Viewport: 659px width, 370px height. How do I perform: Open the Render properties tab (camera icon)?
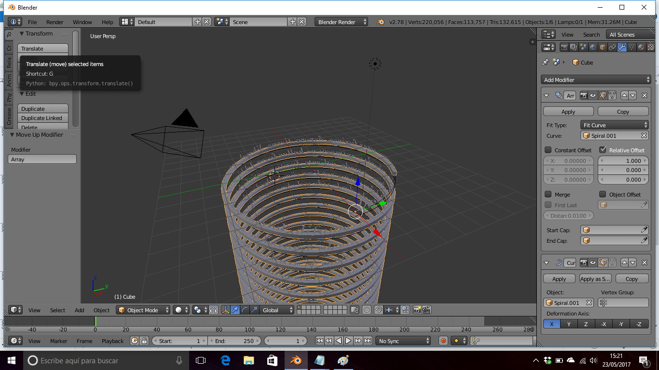564,47
